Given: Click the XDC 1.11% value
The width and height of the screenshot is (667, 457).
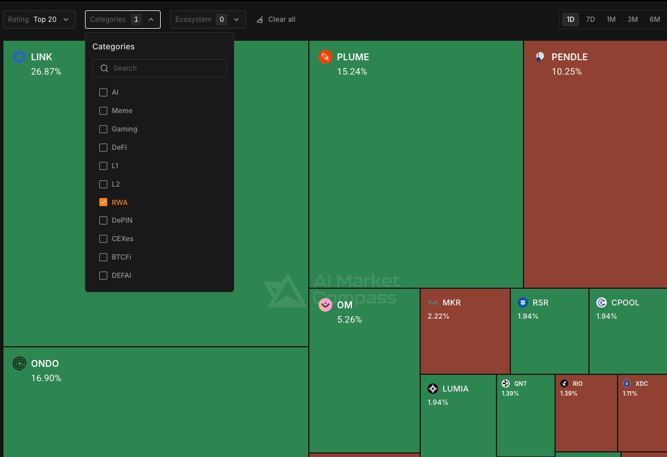Looking at the screenshot, I should coord(630,393).
